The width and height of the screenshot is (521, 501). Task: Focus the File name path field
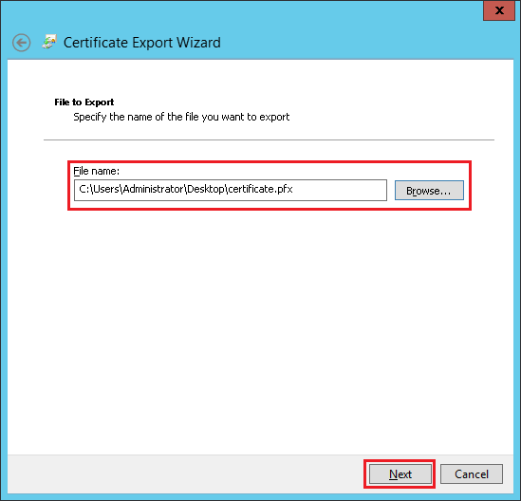click(x=231, y=190)
